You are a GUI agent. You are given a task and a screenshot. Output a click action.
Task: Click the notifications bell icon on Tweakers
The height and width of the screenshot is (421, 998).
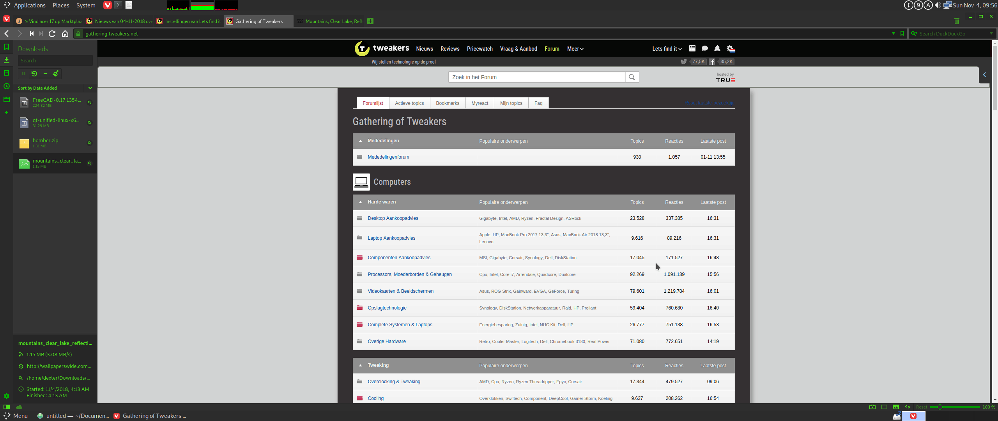(717, 49)
